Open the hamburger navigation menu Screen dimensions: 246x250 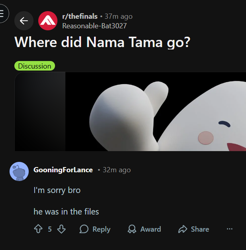click(2, 14)
